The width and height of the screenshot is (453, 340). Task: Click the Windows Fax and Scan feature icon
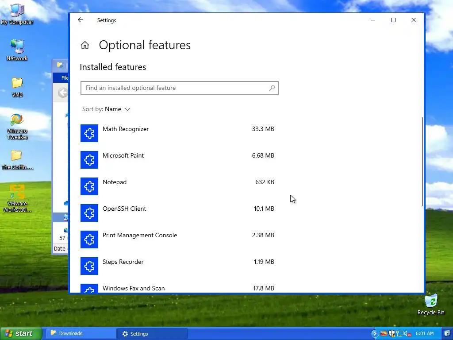[89, 289]
